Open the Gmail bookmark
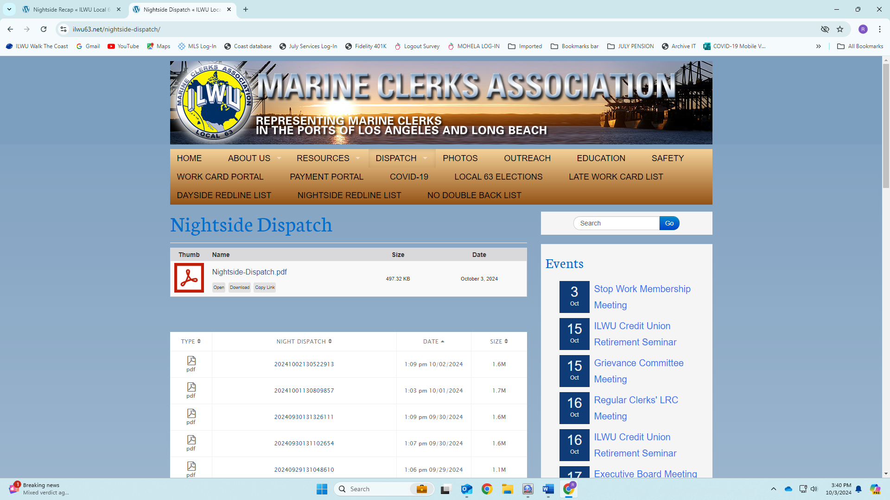This screenshot has width=890, height=500. tap(88, 46)
